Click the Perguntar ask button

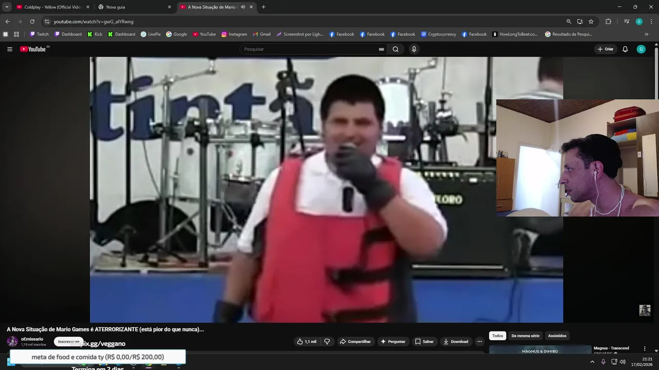(393, 342)
